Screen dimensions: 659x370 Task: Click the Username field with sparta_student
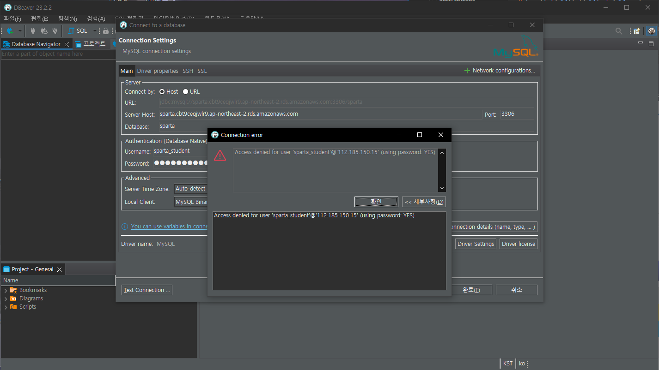(x=180, y=151)
